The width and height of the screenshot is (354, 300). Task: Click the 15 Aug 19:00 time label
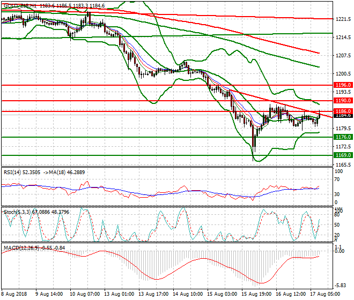coord(255,294)
